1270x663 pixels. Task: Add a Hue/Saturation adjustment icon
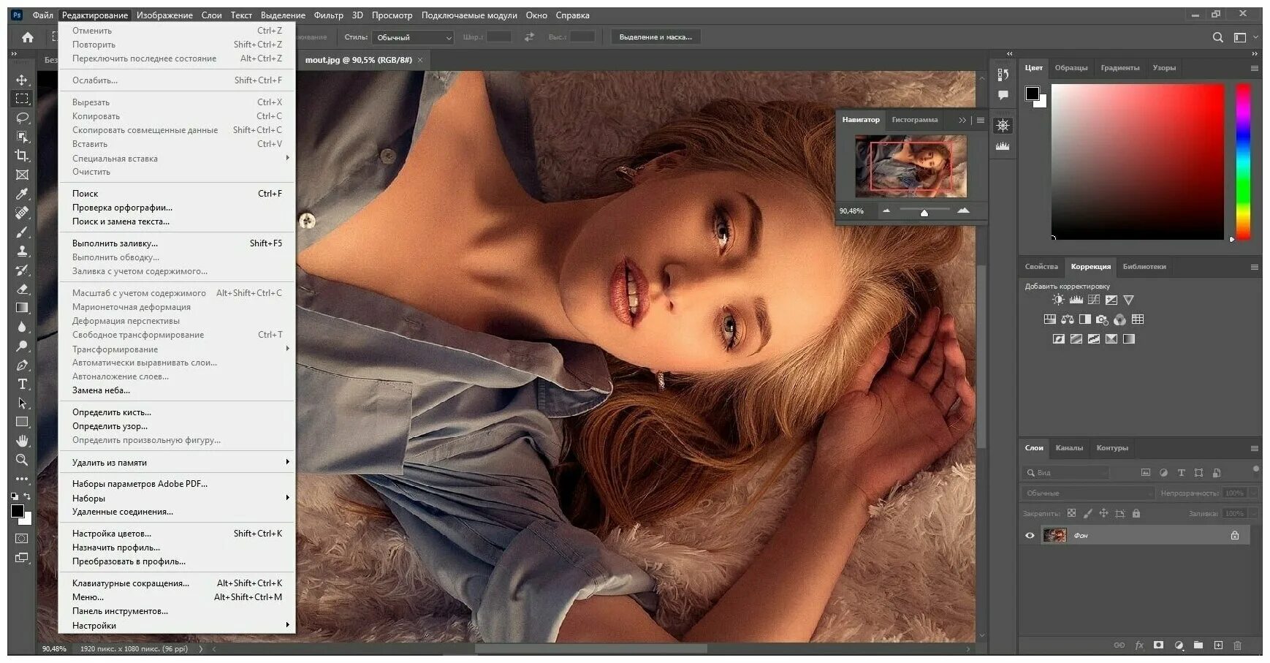point(1049,319)
